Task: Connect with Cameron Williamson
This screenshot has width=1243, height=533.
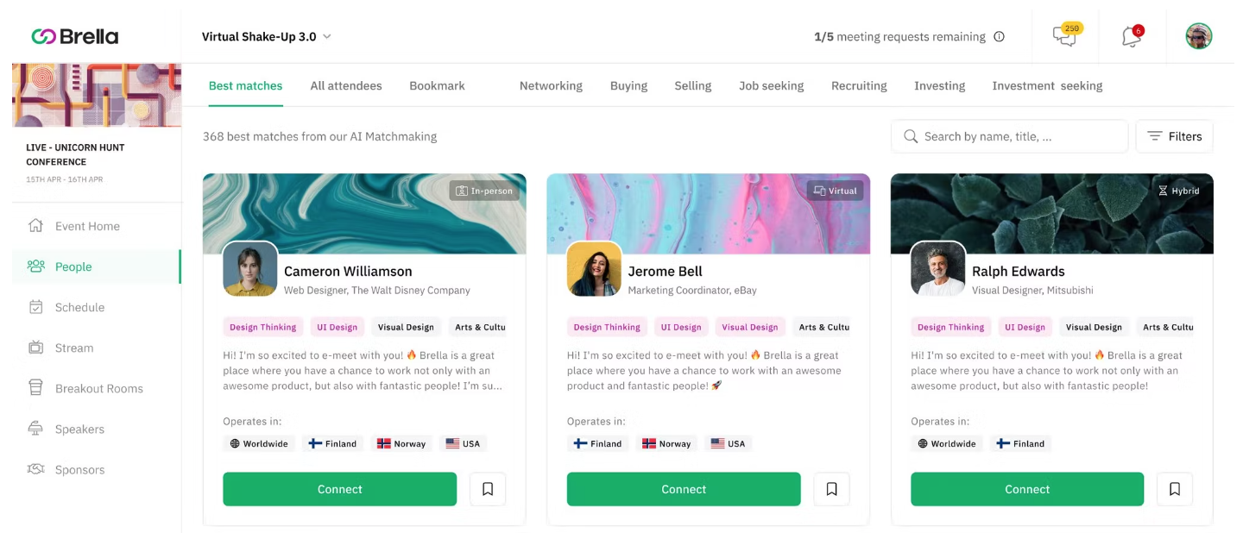Action: click(x=339, y=489)
